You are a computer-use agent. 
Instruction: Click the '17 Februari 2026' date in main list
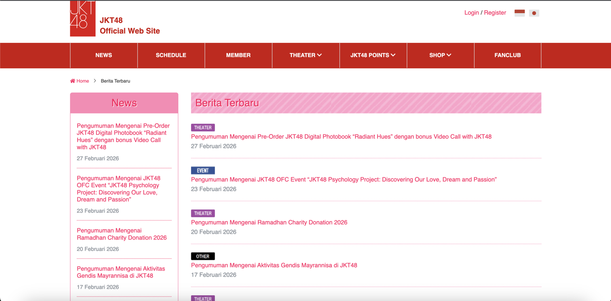click(x=213, y=275)
